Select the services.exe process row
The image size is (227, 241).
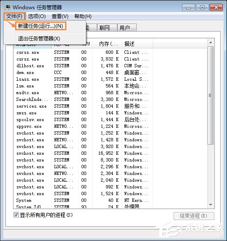pos(83,106)
